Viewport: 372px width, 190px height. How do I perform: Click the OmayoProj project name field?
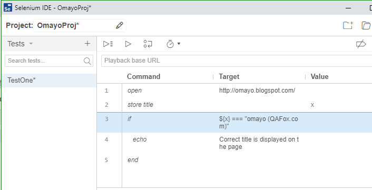pyautogui.click(x=80, y=26)
